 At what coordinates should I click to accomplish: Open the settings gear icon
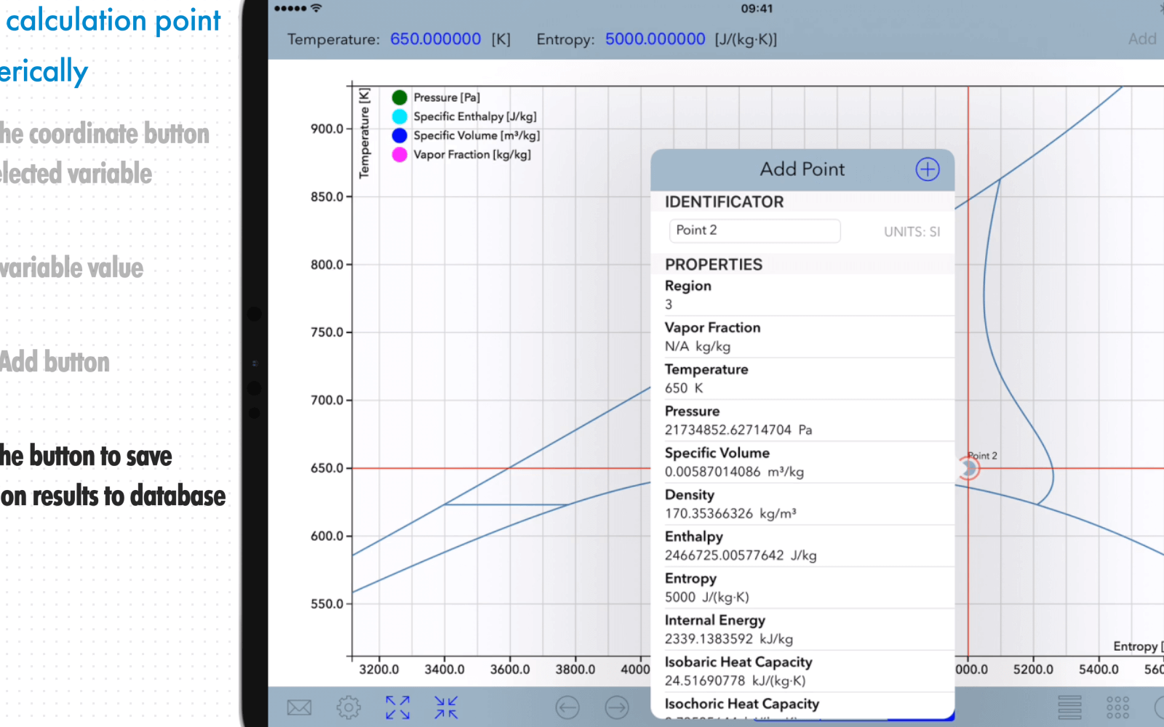[349, 707]
